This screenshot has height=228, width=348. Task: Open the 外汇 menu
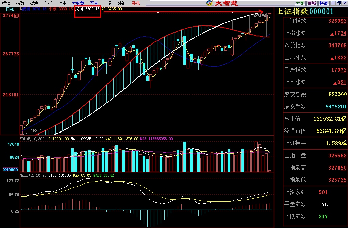coord(122,3)
